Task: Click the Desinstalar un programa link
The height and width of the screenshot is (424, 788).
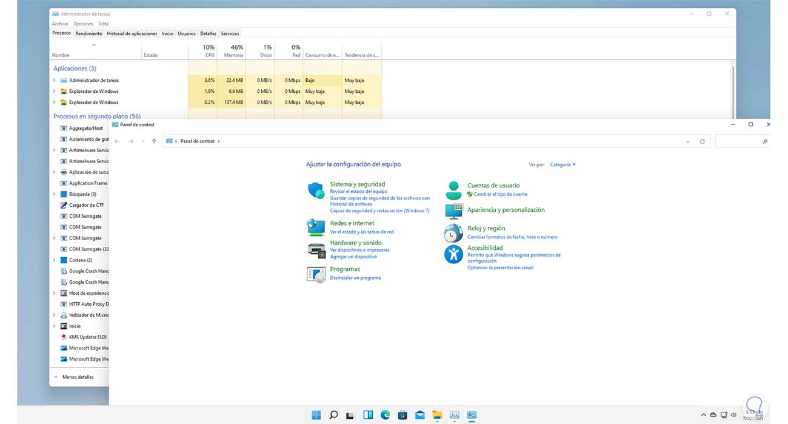Action: coord(355,278)
